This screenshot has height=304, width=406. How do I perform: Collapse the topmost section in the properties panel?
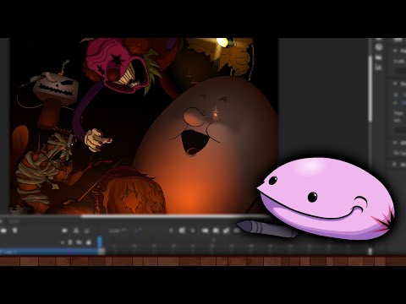[x=395, y=51]
